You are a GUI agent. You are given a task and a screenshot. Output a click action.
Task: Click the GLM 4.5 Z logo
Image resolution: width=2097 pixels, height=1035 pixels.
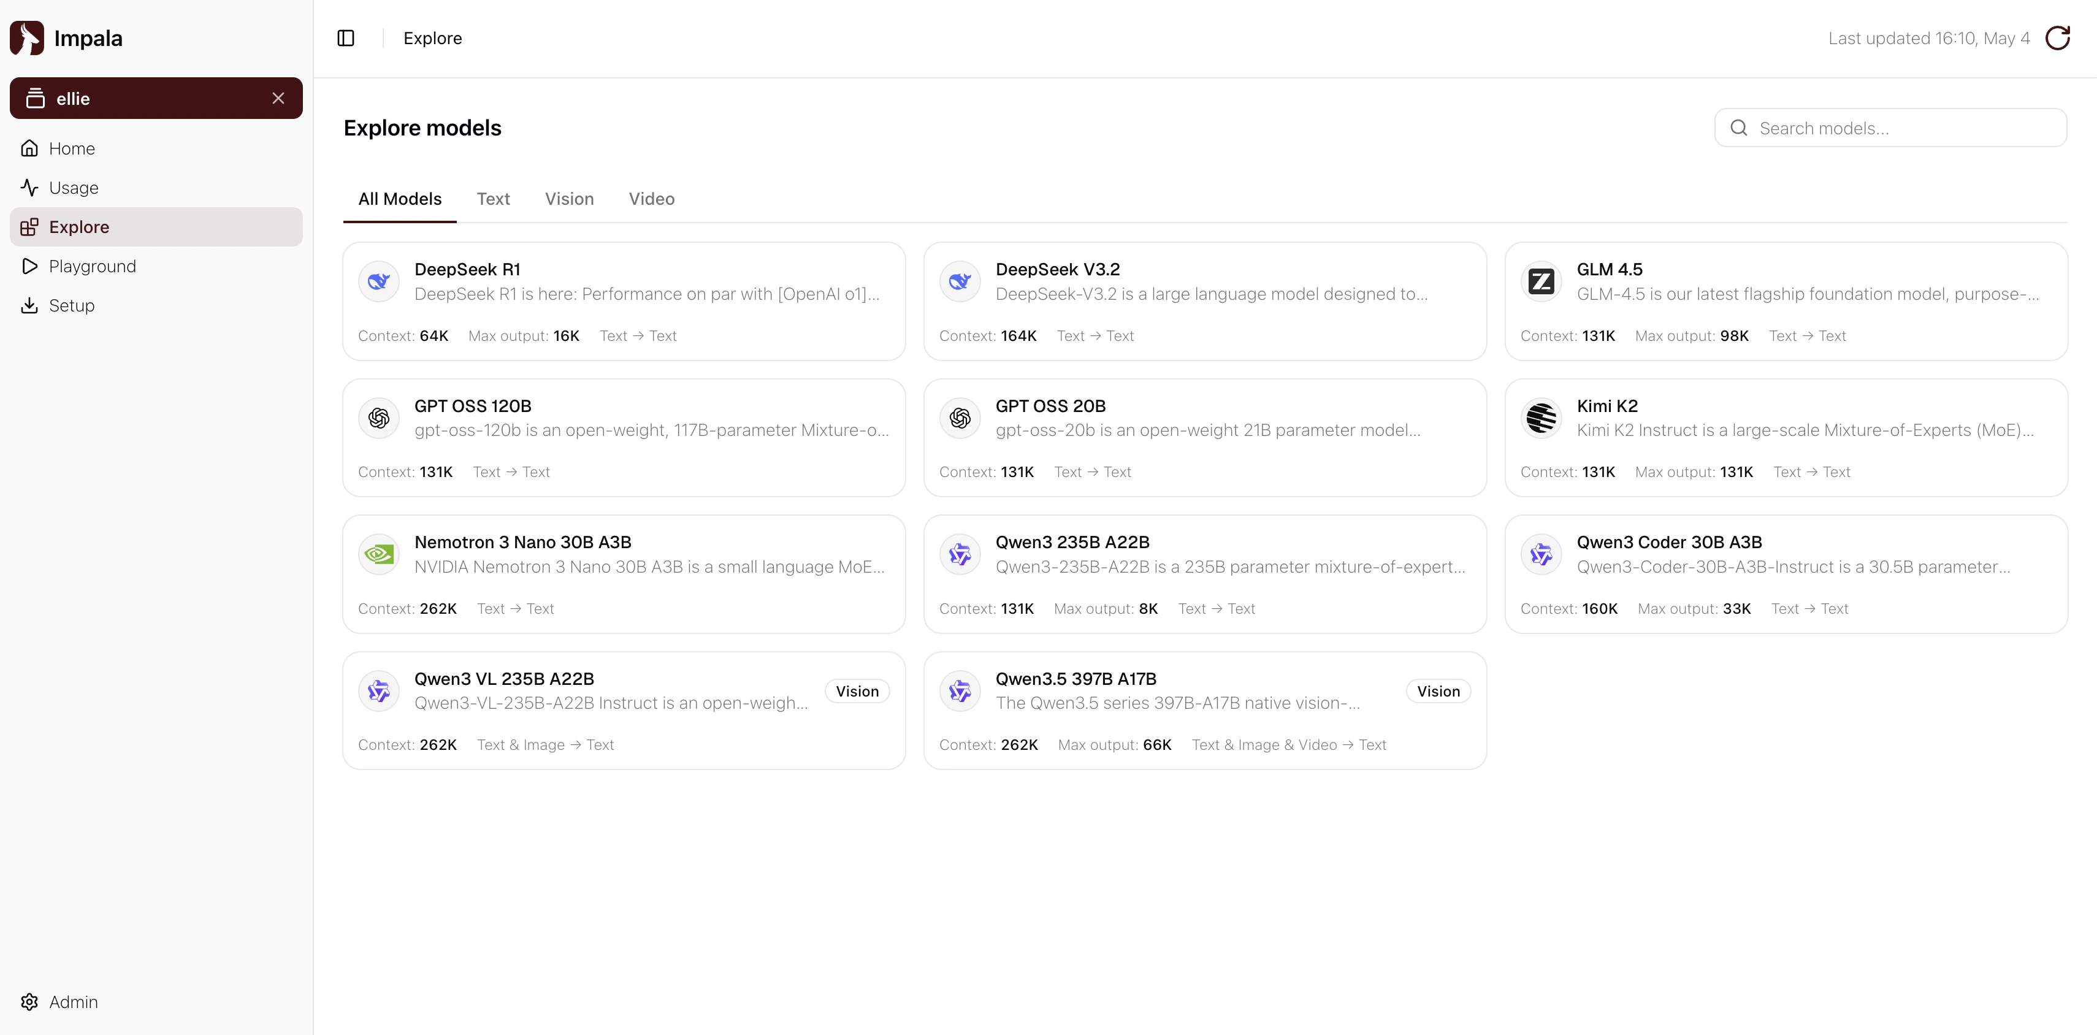(x=1541, y=282)
